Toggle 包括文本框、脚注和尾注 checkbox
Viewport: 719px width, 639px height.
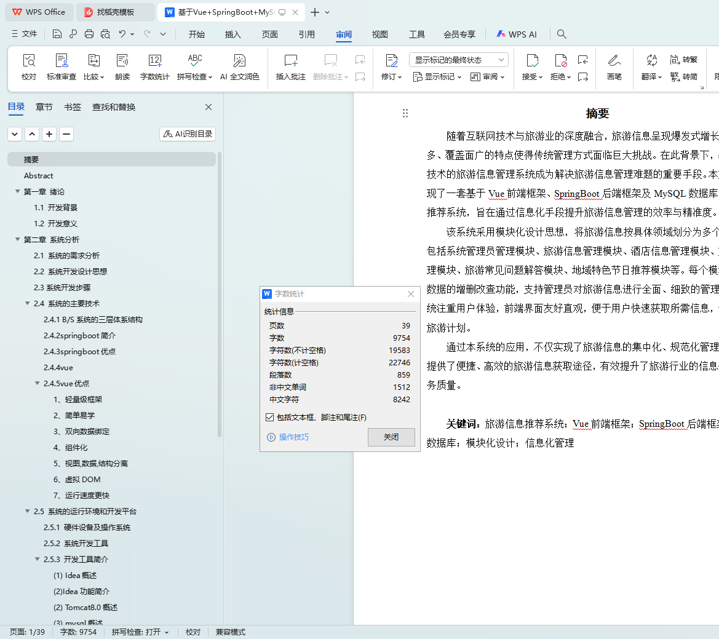pyautogui.click(x=269, y=417)
